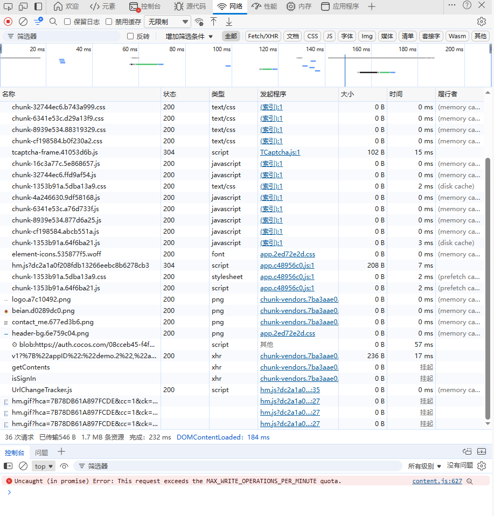Open the more options ellipsis menu
The image size is (494, 516).
click(452, 5)
